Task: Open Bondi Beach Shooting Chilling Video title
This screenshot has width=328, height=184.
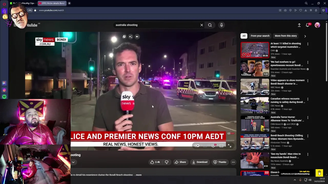Action: point(288,137)
